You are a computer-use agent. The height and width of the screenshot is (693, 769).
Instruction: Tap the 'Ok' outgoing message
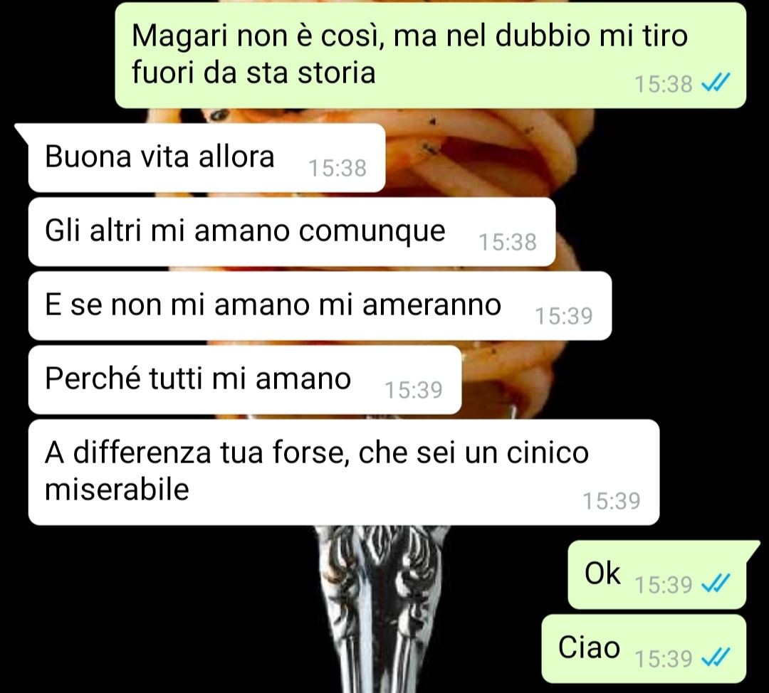click(656, 575)
